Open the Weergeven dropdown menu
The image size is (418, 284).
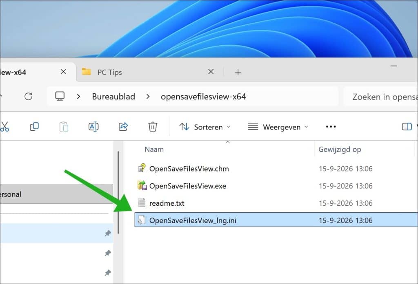(x=278, y=127)
